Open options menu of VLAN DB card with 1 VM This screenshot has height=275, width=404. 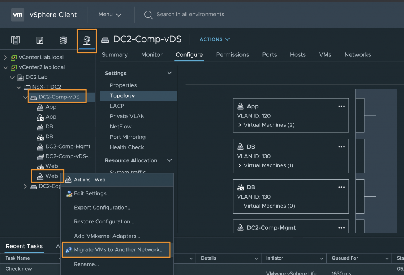(x=341, y=147)
